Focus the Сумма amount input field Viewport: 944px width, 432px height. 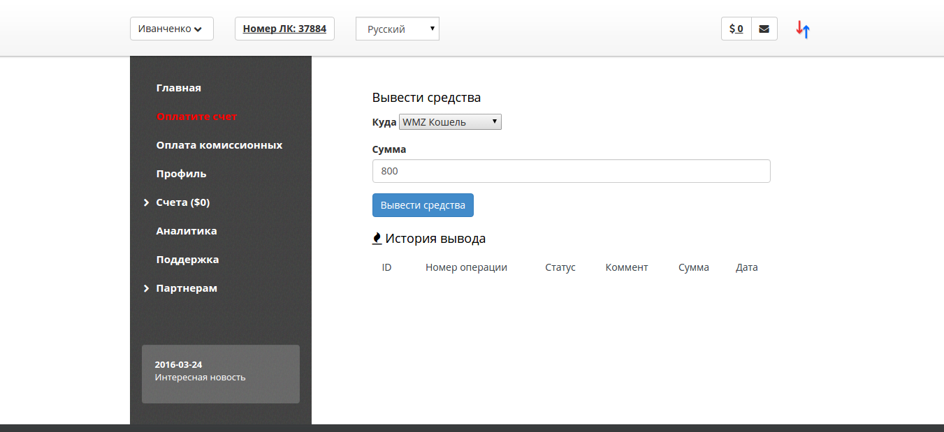[571, 171]
